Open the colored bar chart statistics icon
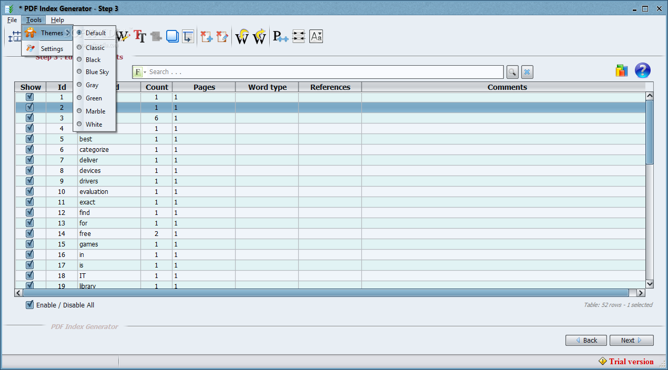Viewport: 668px width, 370px height. (622, 70)
